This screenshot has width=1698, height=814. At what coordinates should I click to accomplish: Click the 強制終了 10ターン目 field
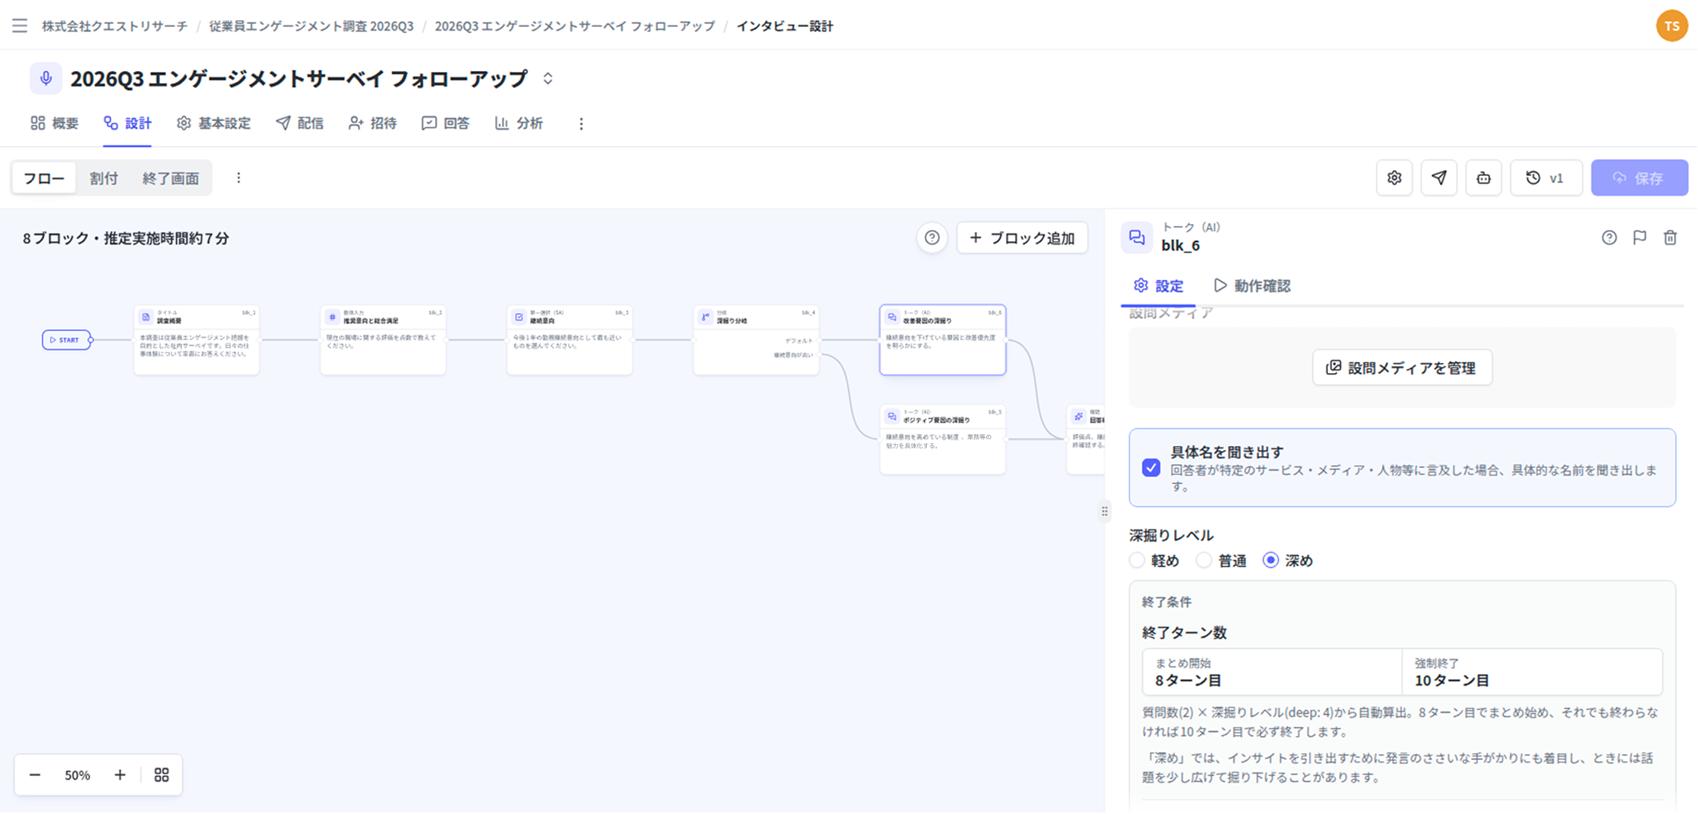(x=1532, y=673)
